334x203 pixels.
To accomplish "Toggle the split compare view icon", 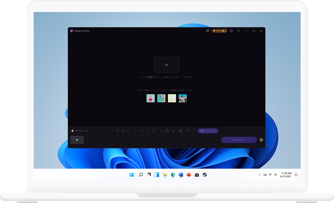I will pyautogui.click(x=154, y=131).
